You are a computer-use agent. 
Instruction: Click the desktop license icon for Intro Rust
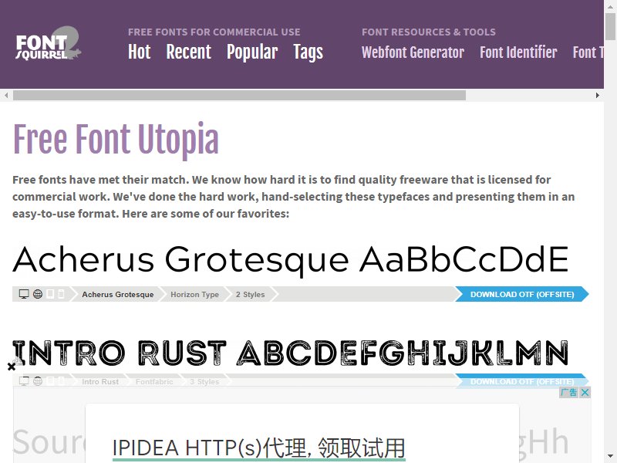click(x=24, y=381)
